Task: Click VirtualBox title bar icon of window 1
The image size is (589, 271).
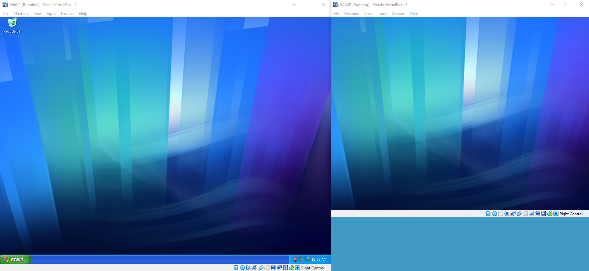Action: (5, 5)
